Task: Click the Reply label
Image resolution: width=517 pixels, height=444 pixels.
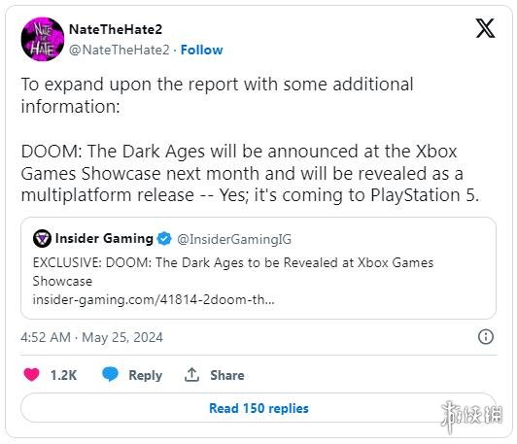Action: tap(145, 375)
